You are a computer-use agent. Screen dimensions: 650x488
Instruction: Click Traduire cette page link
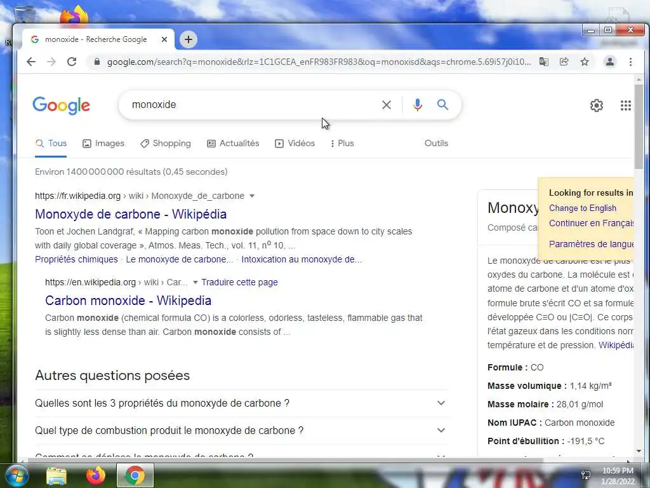pos(239,282)
